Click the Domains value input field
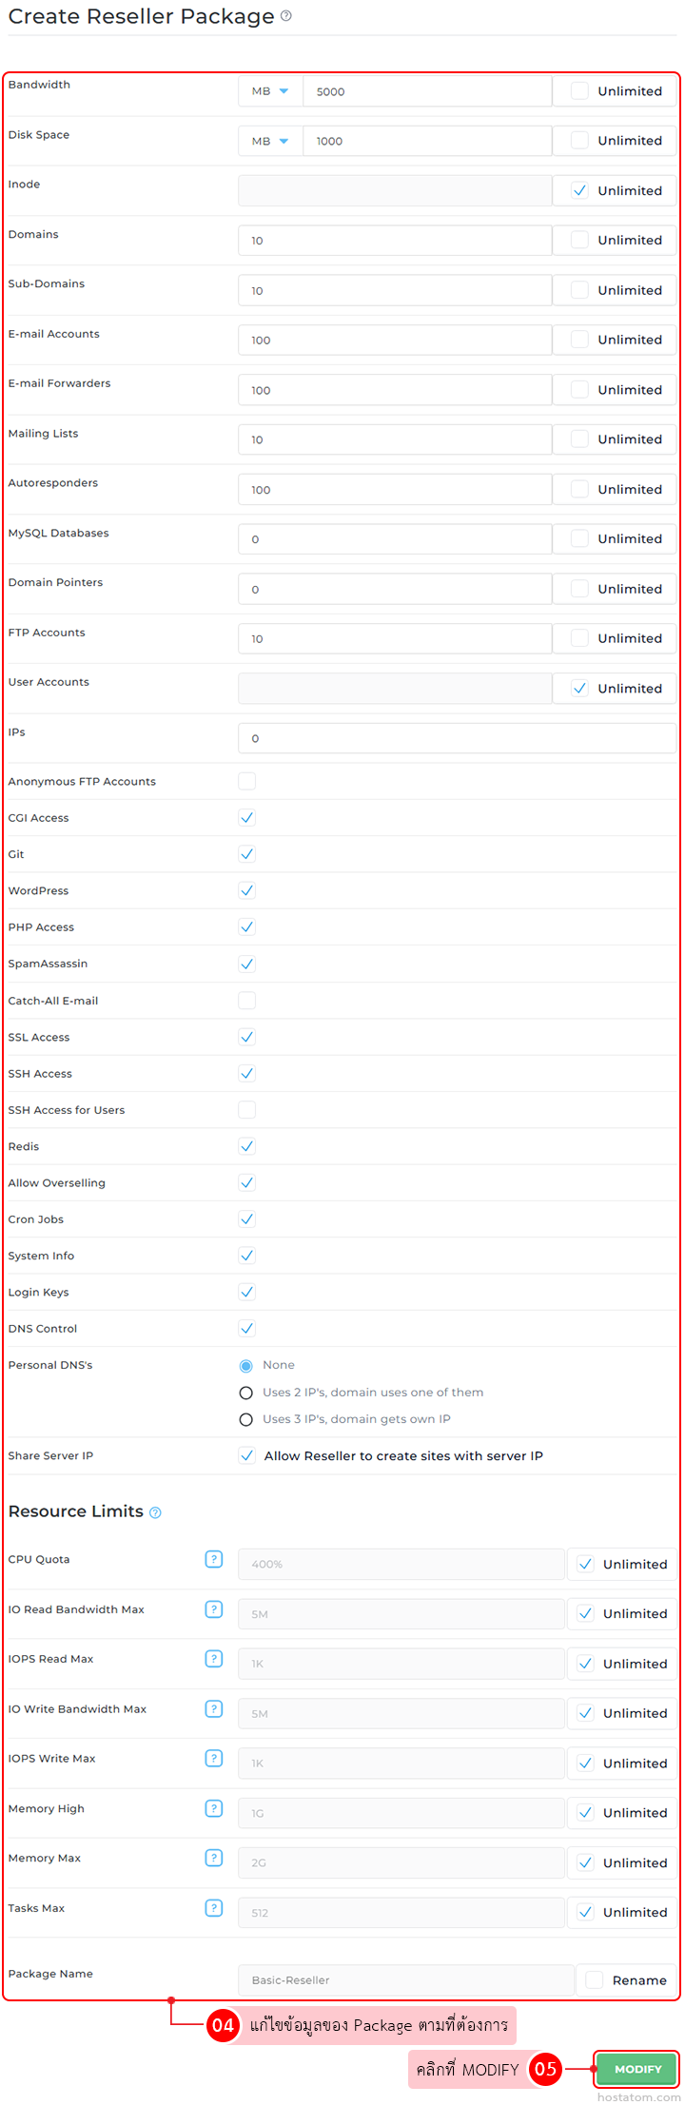685x2105 pixels. [395, 241]
